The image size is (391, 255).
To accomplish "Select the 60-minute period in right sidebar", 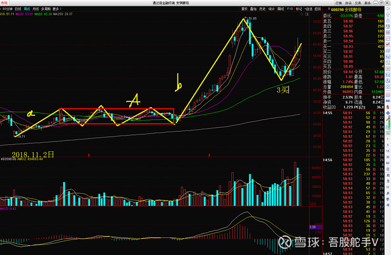I will tap(388, 163).
